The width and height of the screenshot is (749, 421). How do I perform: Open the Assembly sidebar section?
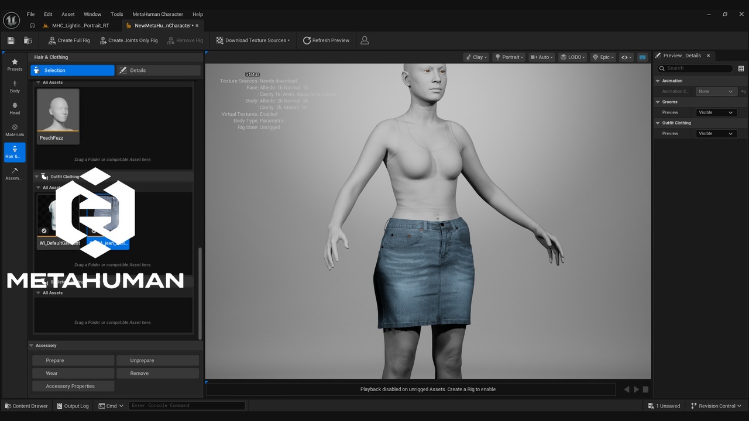coord(15,174)
